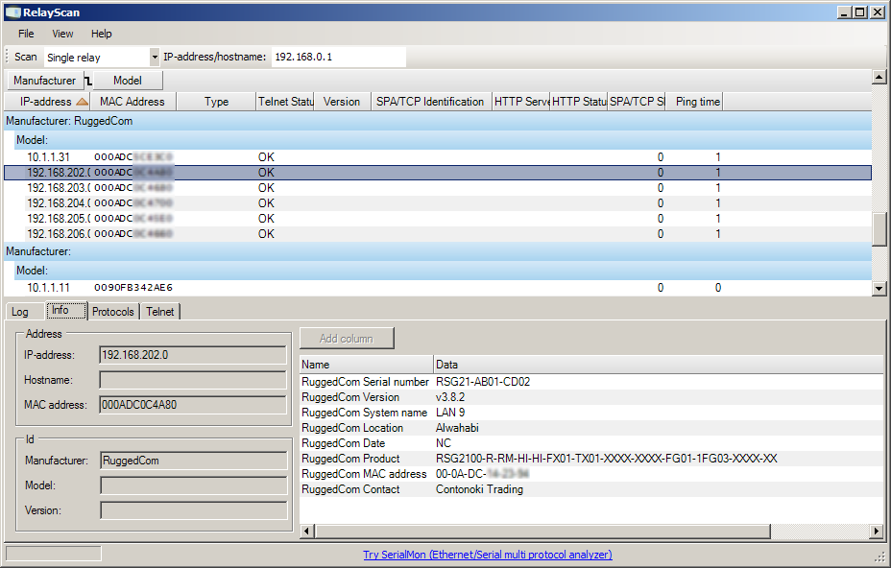The width and height of the screenshot is (891, 568).
Task: Click the Scan toolbar button
Action: (26, 57)
